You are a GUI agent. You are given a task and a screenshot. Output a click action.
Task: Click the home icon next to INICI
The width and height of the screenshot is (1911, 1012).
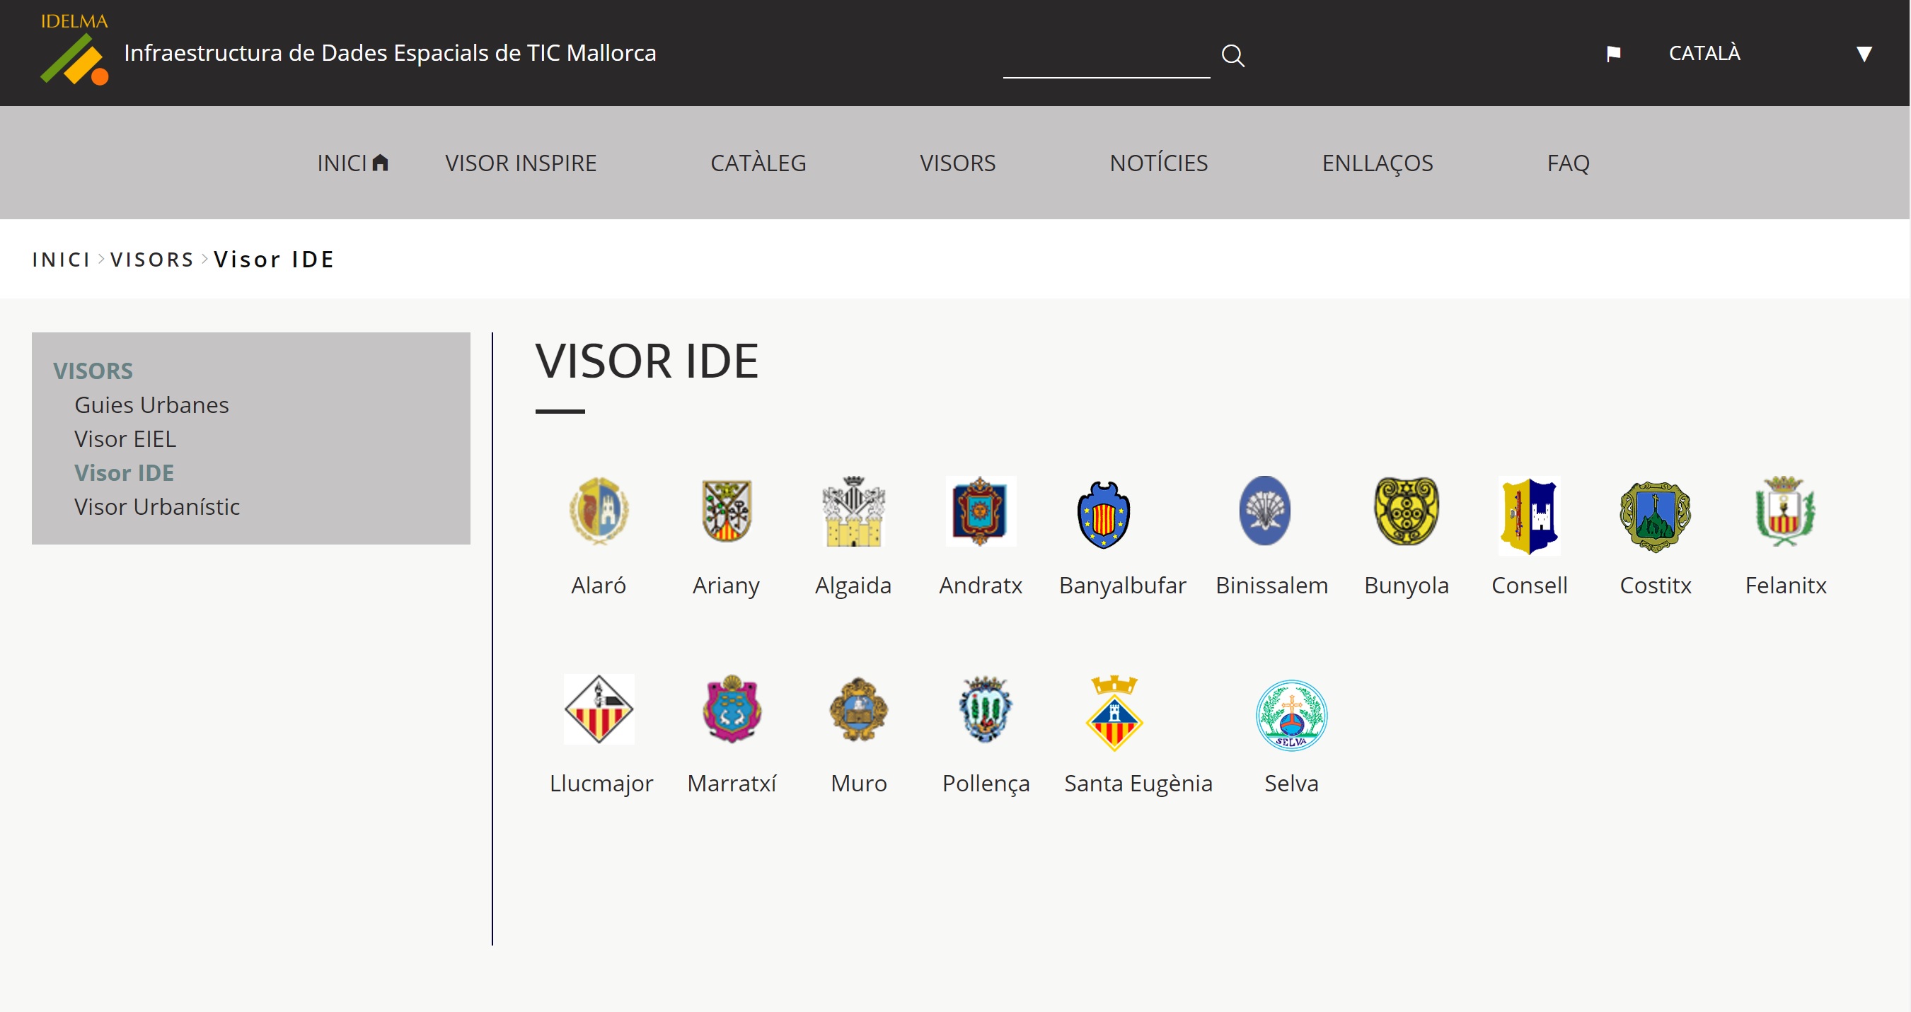click(x=381, y=163)
